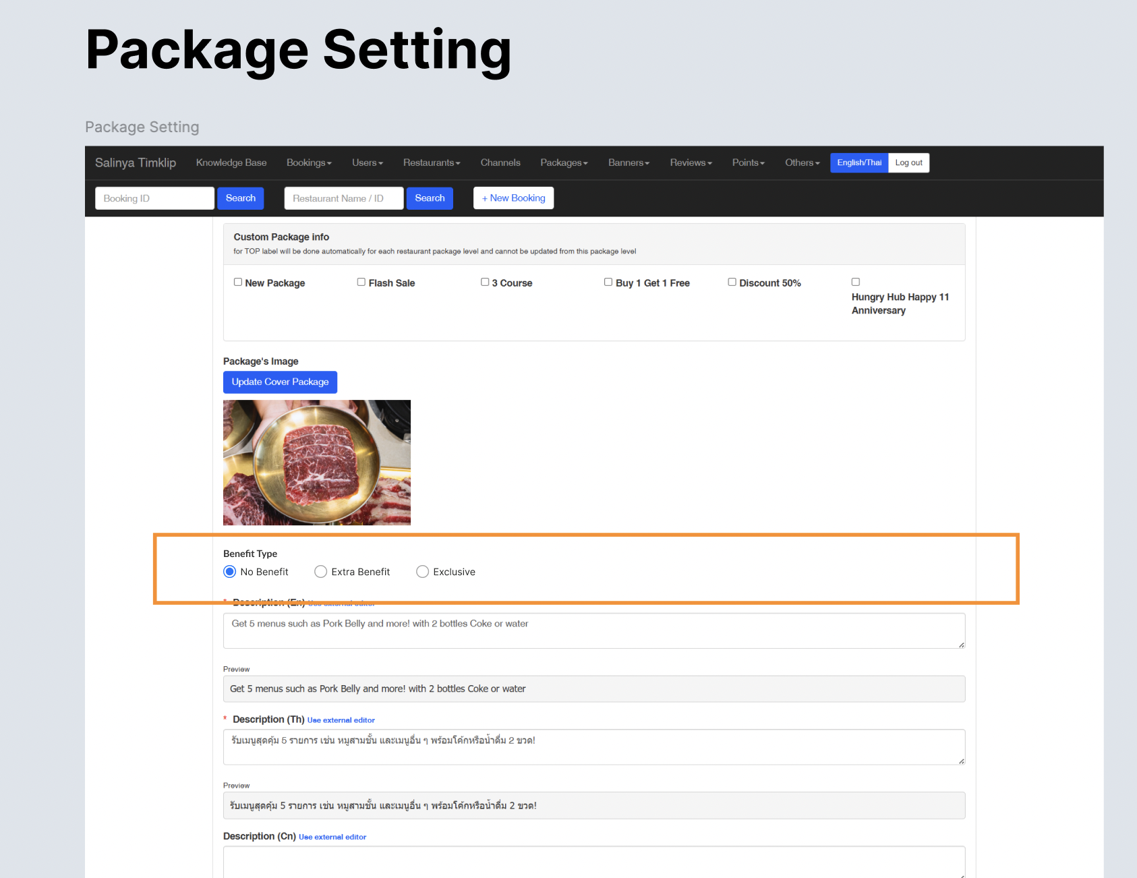This screenshot has width=1137, height=878.
Task: Click Search next to Booking ID field
Action: tap(241, 198)
